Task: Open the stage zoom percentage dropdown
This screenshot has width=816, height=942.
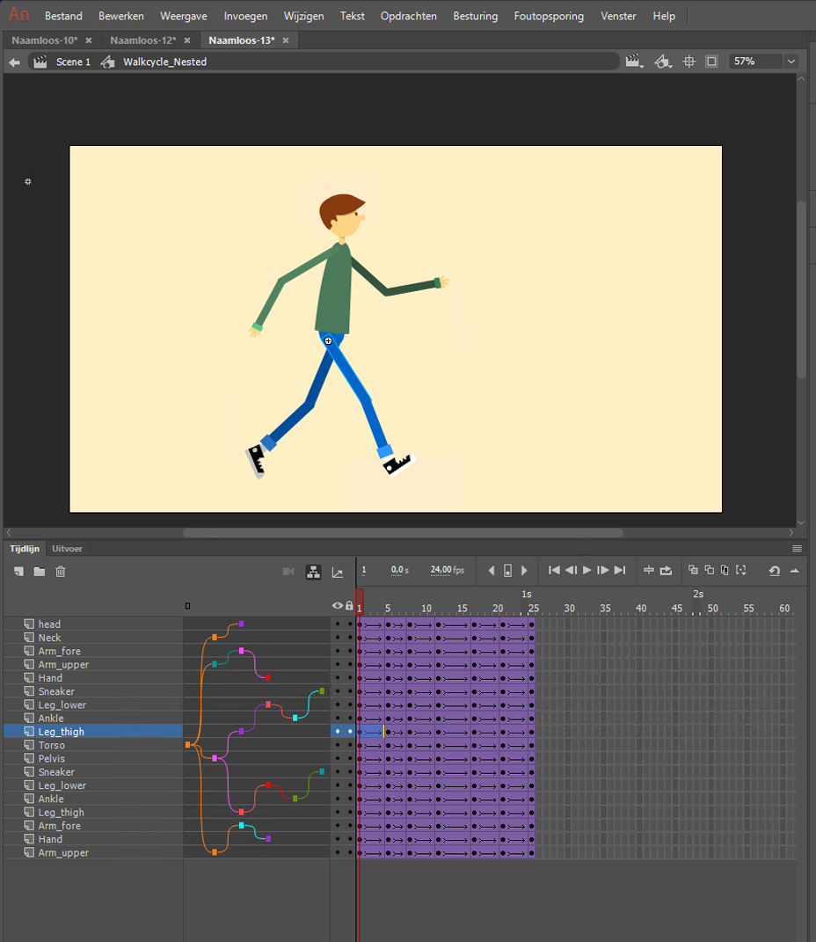Action: pyautogui.click(x=790, y=62)
